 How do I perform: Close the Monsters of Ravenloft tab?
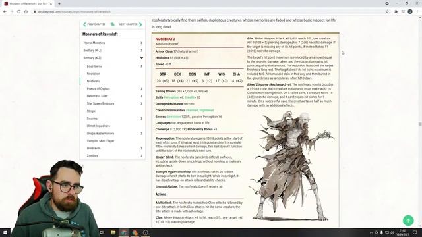pyautogui.click(x=51, y=4)
